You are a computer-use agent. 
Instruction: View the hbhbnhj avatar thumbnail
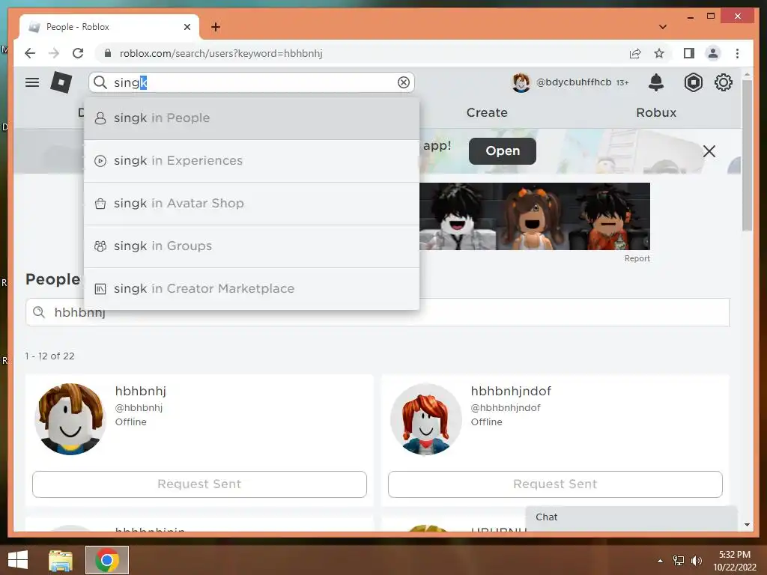click(70, 419)
